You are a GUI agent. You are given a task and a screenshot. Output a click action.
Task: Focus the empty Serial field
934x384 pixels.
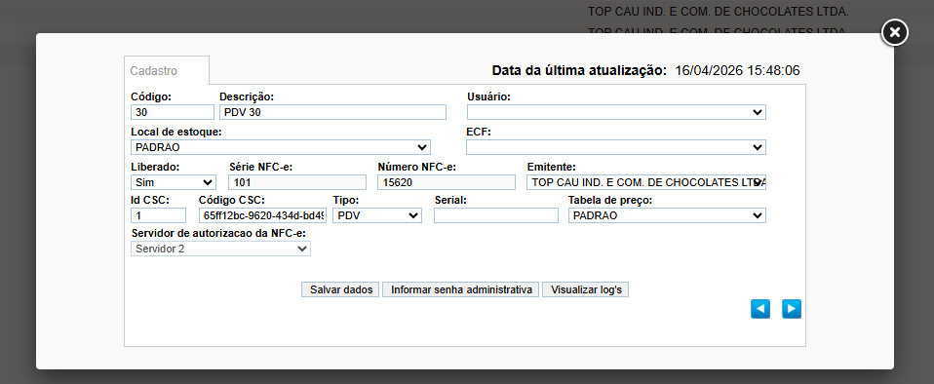(x=496, y=215)
